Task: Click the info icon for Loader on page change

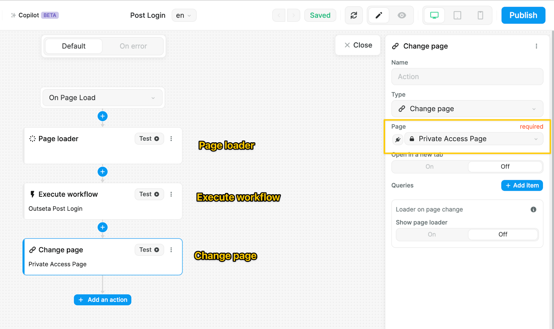Action: 534,210
